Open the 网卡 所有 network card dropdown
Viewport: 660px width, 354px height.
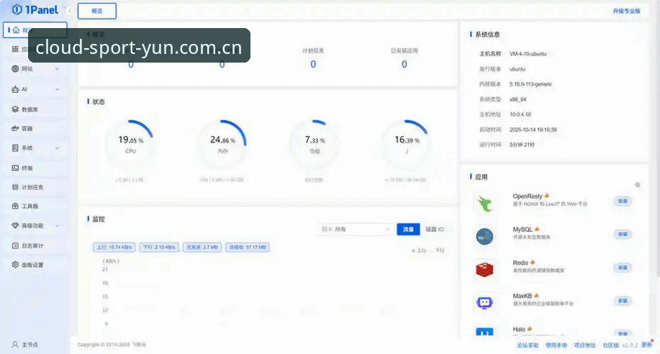(x=356, y=229)
